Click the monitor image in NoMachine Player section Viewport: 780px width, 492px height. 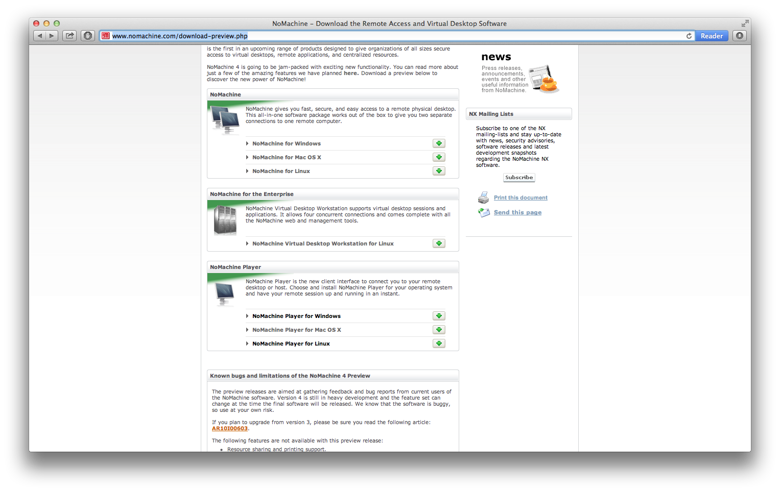(225, 294)
